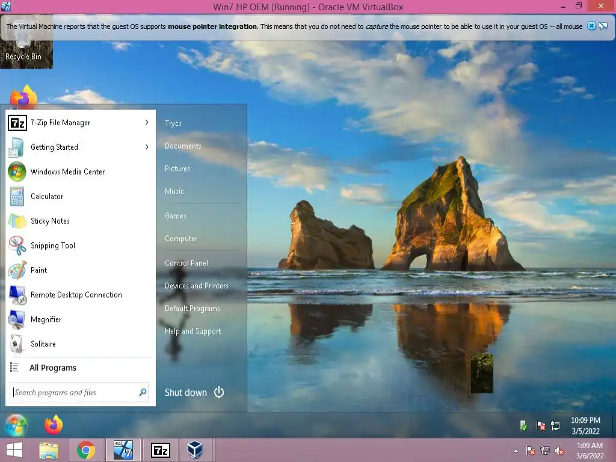Open 7-Zip on host taskbar
This screenshot has height=462, width=616.
(160, 450)
